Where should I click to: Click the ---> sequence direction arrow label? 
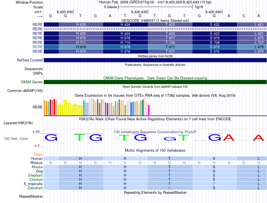tap(40, 16)
